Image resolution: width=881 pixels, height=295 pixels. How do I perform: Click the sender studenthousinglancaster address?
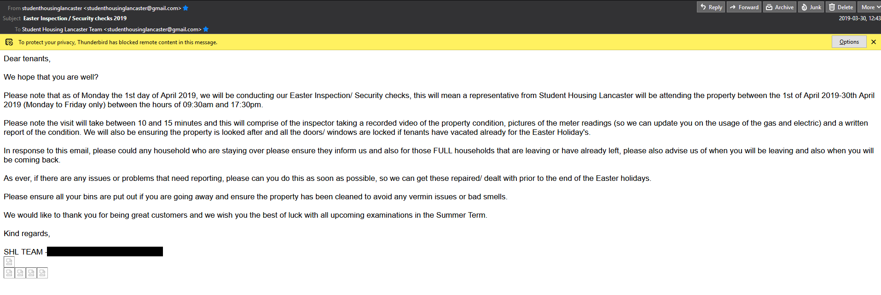[101, 8]
